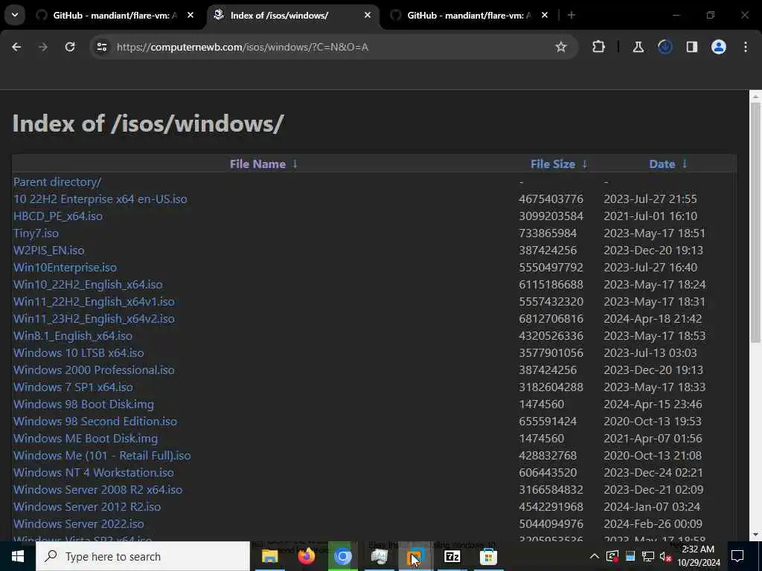Click the Type here to search box

coord(143,556)
